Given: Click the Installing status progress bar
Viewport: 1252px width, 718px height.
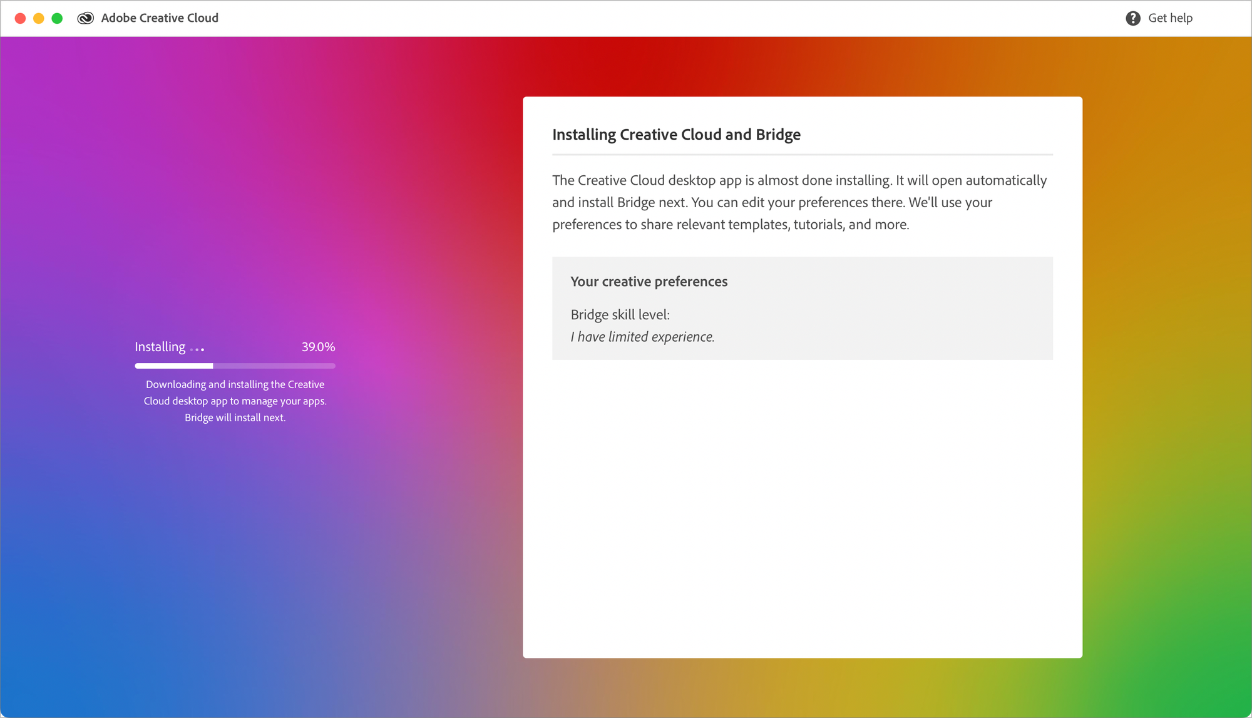Looking at the screenshot, I should 234,366.
